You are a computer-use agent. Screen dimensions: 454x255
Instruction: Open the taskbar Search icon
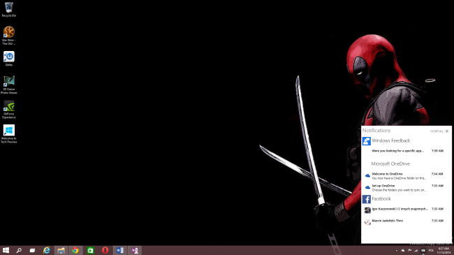click(19, 250)
